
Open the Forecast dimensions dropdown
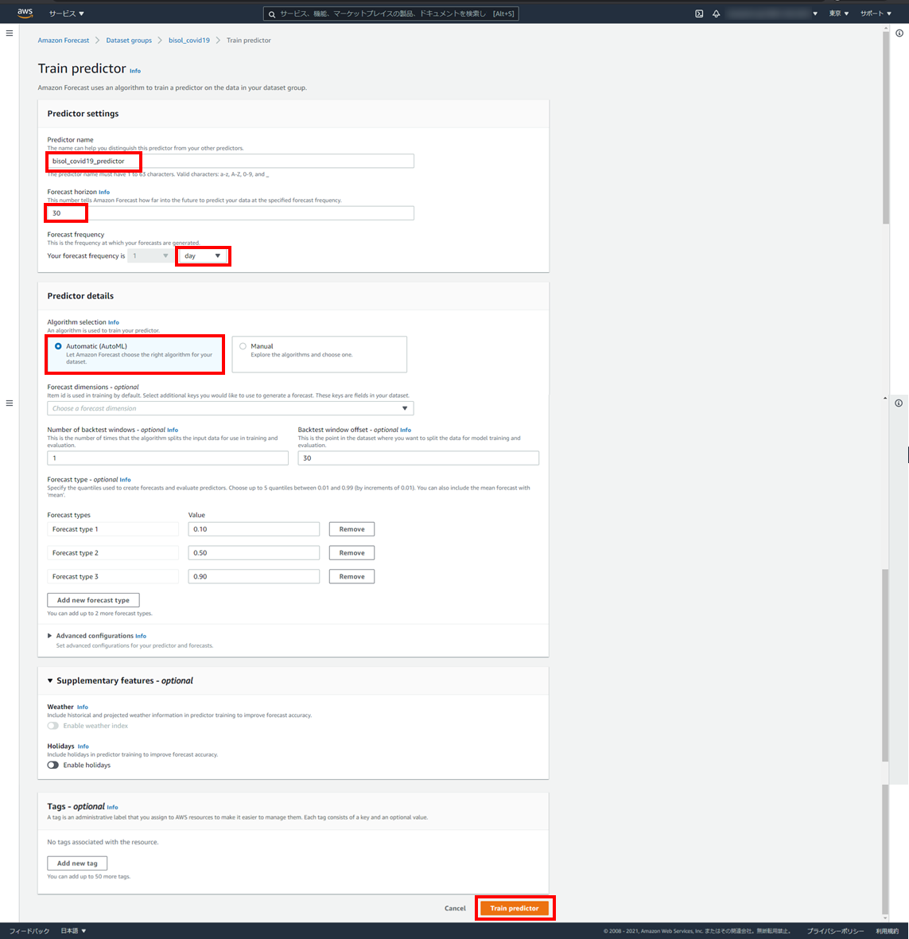point(230,408)
